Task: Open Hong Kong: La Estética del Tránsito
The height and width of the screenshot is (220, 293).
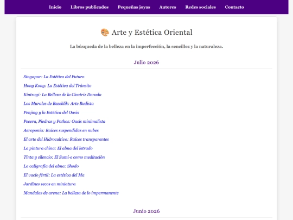Action: coord(58,86)
